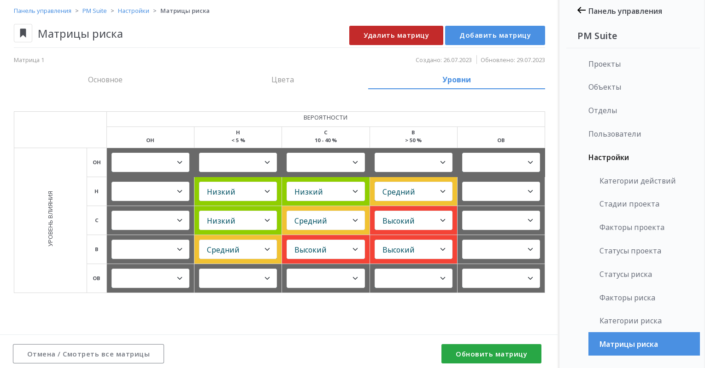Expand the Средний dropdown in row С, column С
Image resolution: width=705 pixels, height=368 pixels.
click(x=325, y=220)
